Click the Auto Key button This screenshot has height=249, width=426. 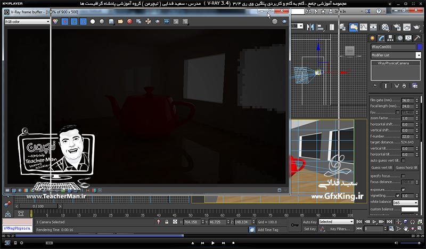310,222
